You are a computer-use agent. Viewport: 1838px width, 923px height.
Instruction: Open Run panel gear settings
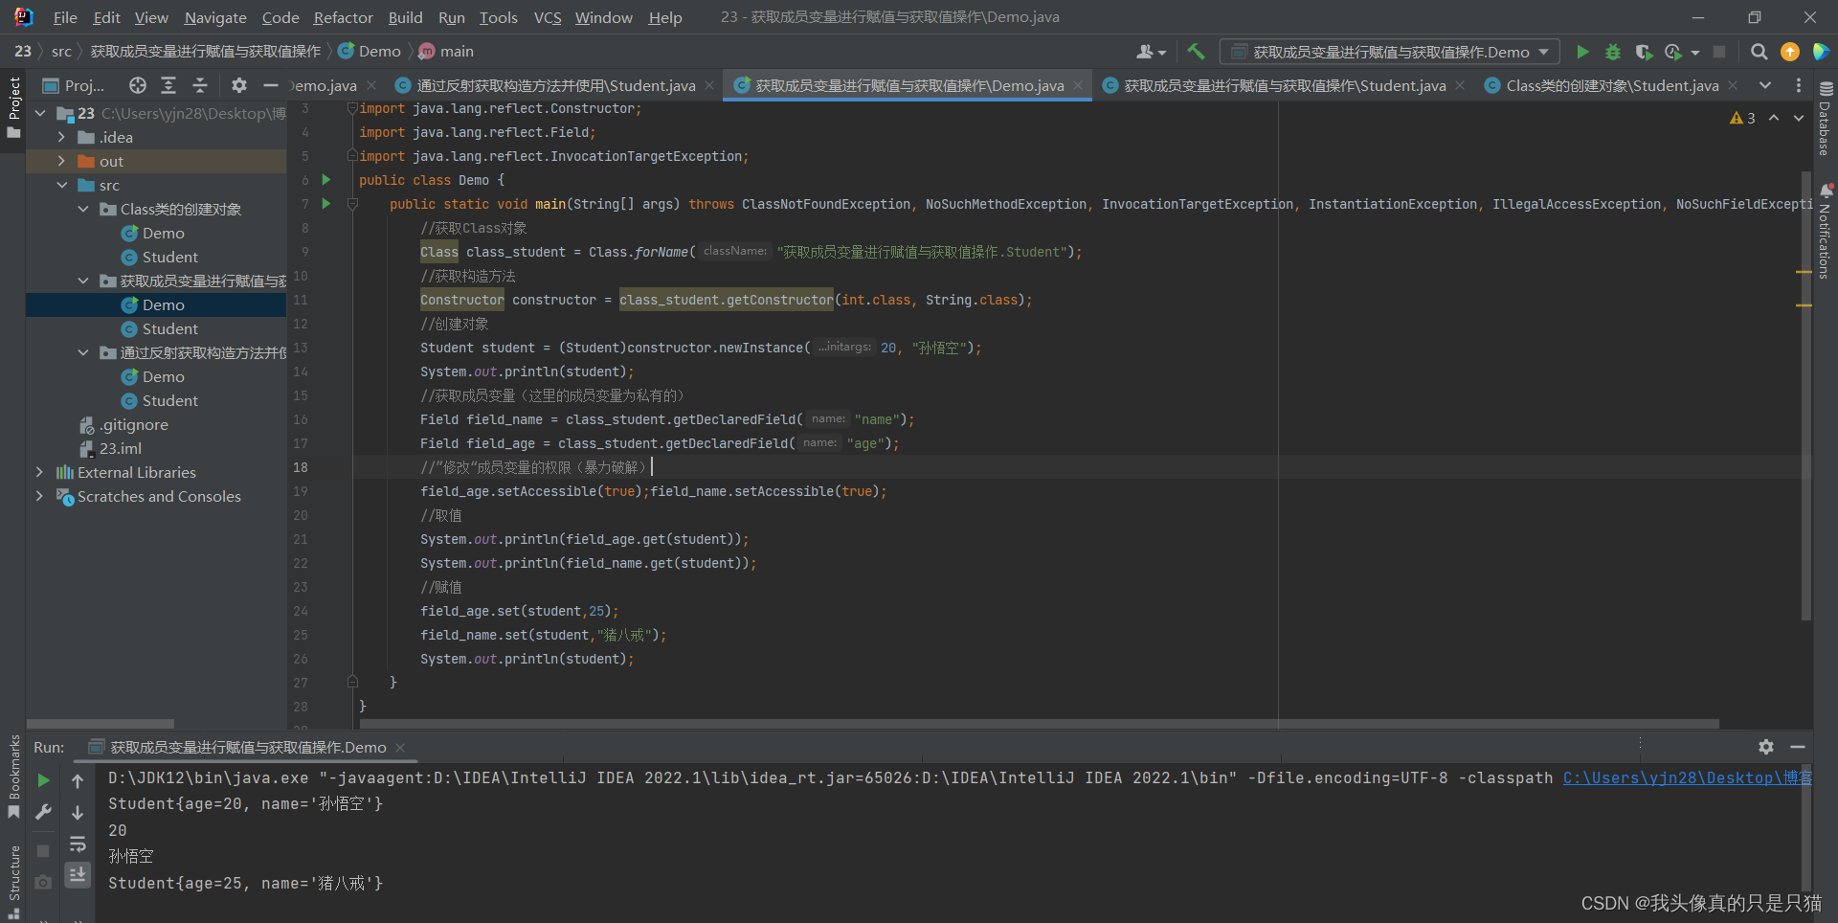[1766, 747]
